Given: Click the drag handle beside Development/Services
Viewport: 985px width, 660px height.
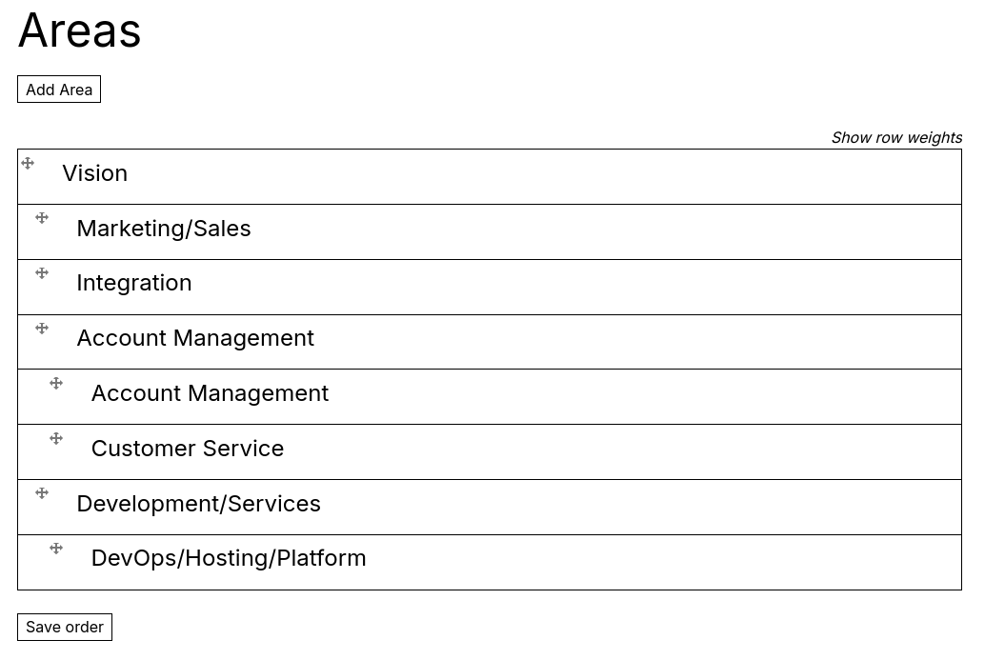Looking at the screenshot, I should [42, 493].
